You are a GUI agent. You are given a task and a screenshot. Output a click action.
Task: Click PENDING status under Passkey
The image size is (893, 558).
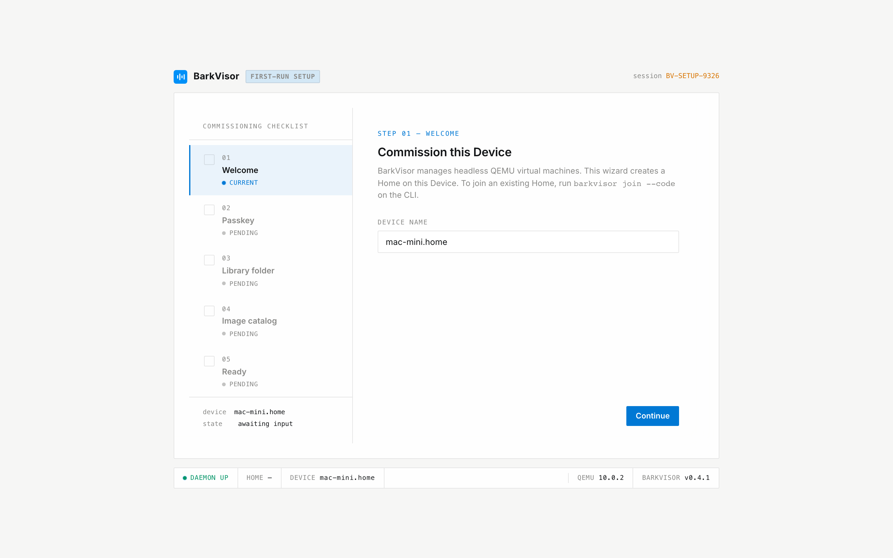[240, 233]
